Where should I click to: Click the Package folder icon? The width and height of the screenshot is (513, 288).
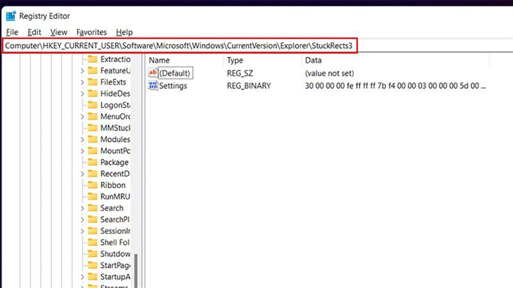click(x=93, y=163)
